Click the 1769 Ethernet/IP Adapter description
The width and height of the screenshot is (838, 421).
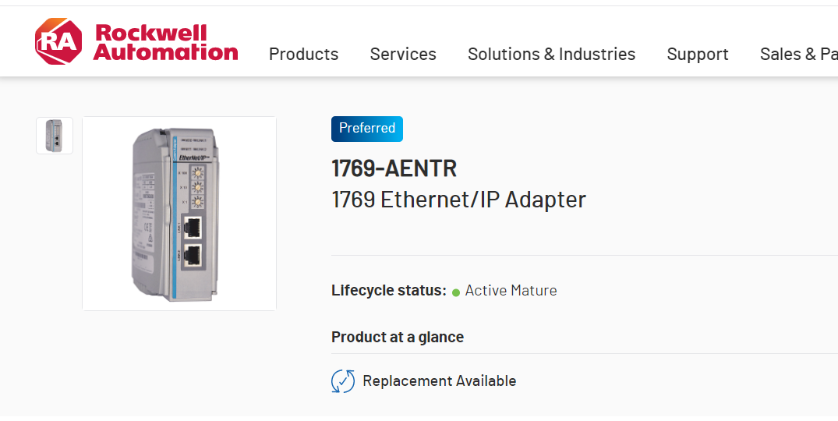tap(458, 200)
